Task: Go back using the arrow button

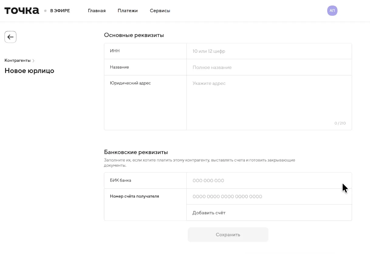Action: pos(10,37)
